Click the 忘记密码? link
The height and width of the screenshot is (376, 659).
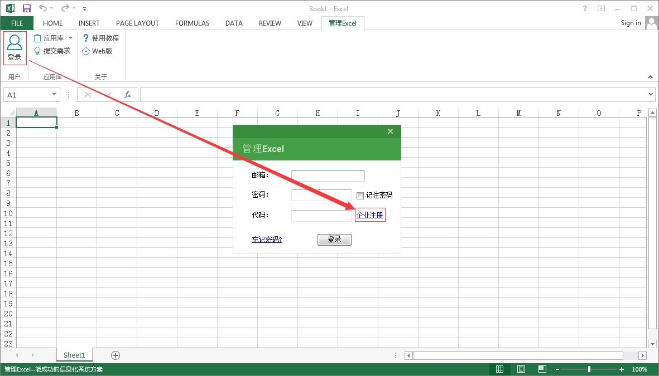click(x=267, y=240)
